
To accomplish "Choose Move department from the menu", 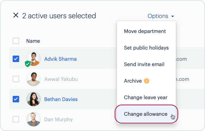I will pos(146,31).
